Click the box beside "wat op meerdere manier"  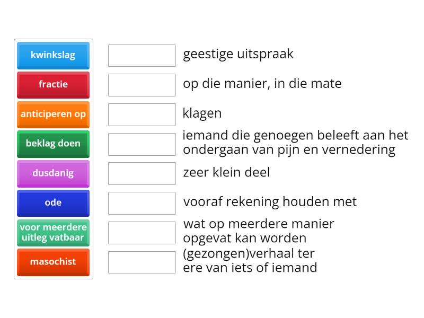(x=142, y=231)
